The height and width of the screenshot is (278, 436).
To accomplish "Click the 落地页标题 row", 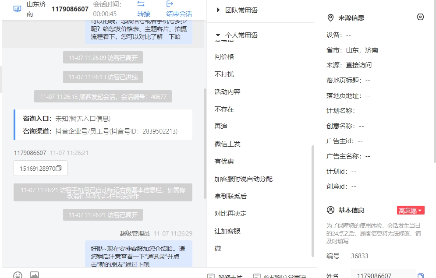I will pos(348,81).
